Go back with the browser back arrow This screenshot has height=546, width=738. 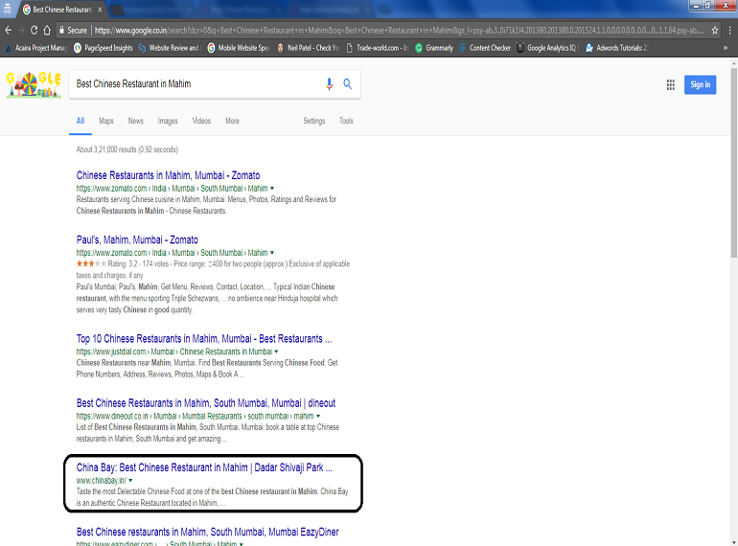click(x=8, y=31)
